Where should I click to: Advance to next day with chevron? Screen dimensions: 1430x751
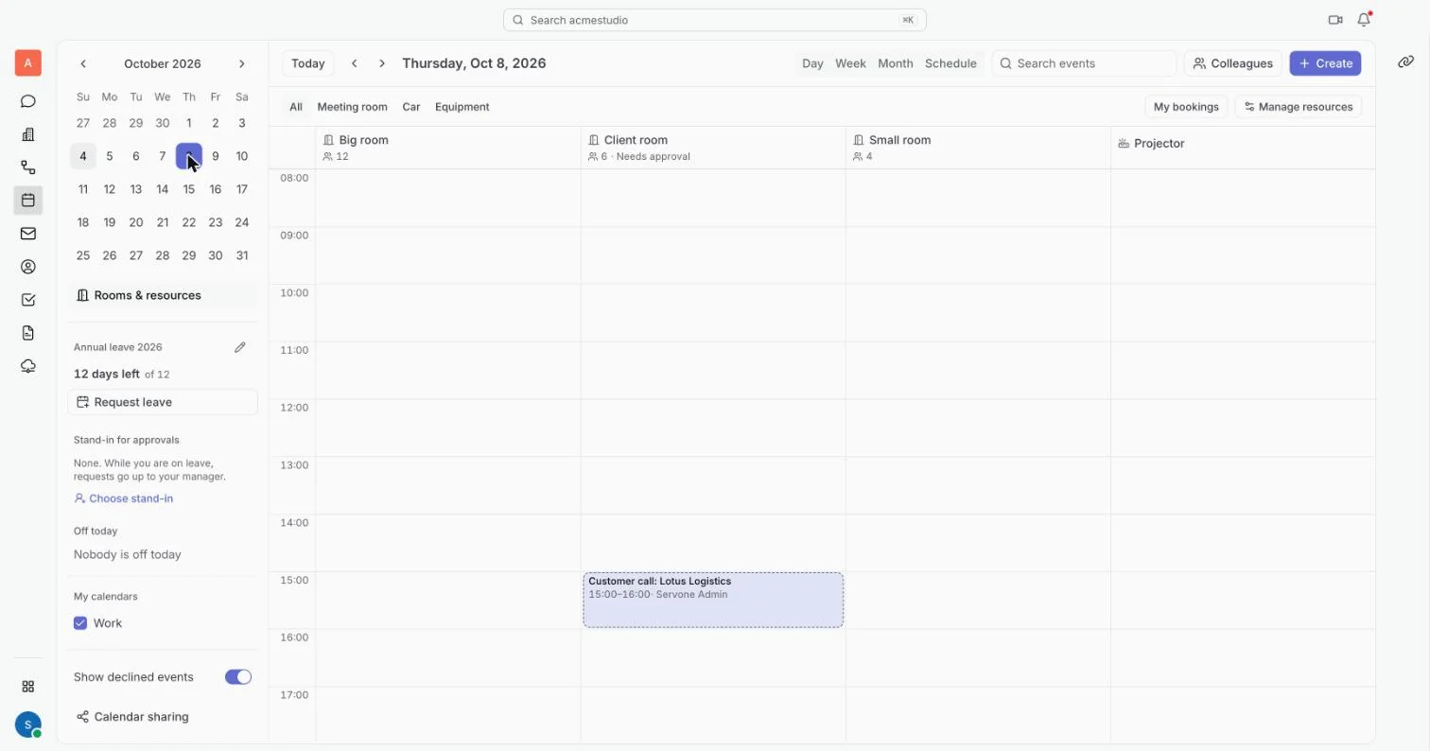[382, 63]
